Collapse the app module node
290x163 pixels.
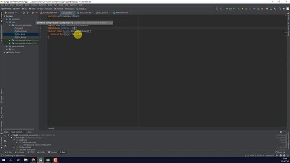[x=5, y=16]
